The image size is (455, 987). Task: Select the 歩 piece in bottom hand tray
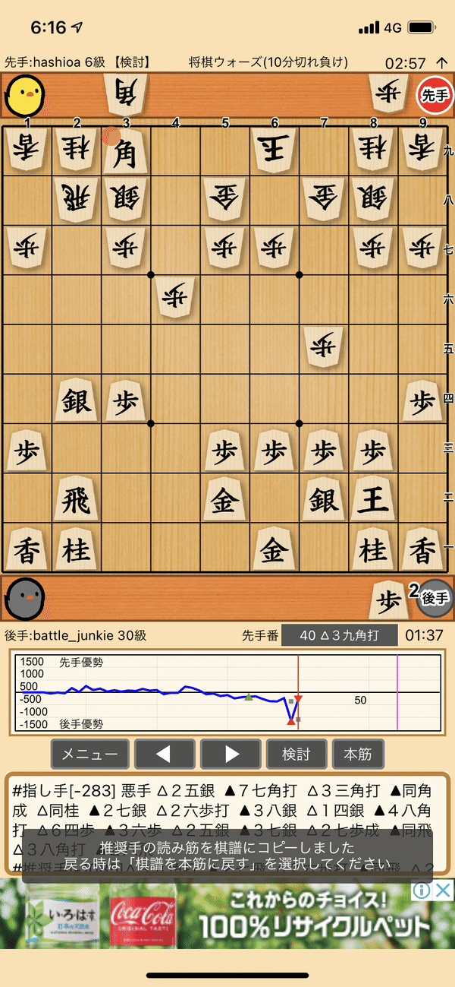390,600
